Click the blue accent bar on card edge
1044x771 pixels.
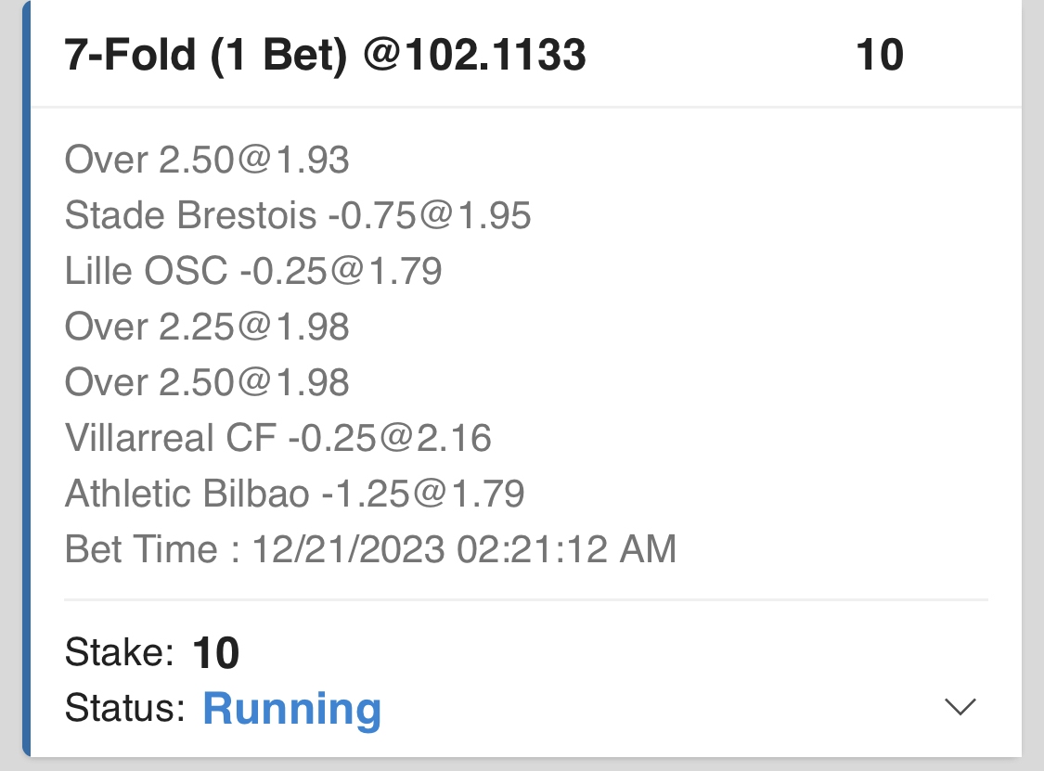point(26,371)
